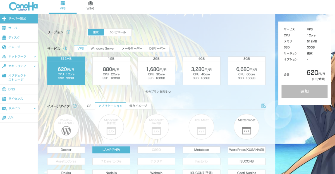Open help icon next to サービス

click(65, 48)
